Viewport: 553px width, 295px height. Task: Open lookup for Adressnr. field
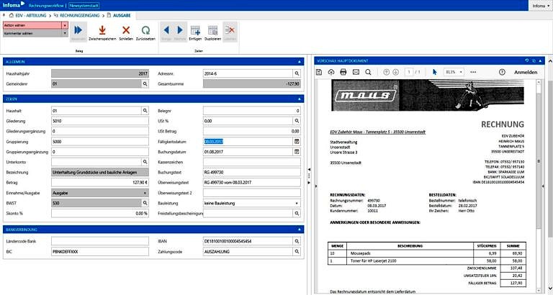[297, 73]
